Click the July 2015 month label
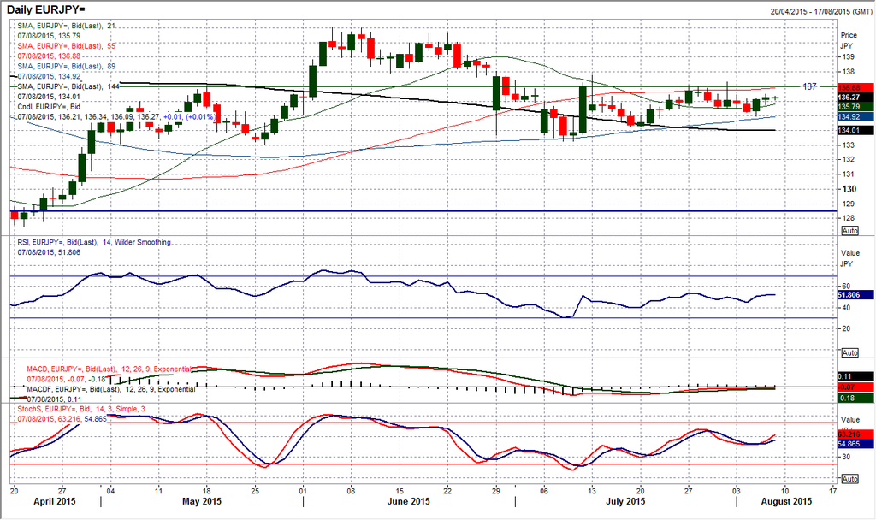The image size is (876, 520). (x=625, y=501)
